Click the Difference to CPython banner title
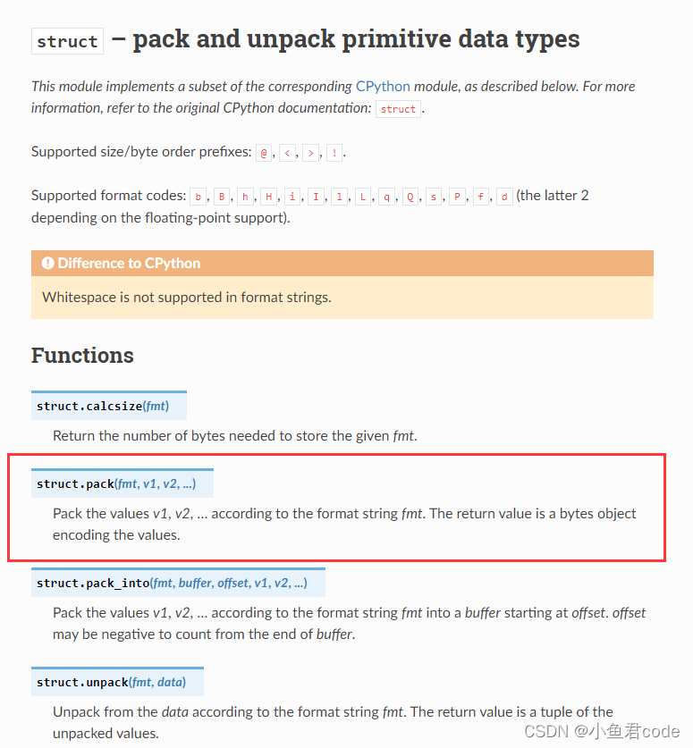 coord(129,264)
